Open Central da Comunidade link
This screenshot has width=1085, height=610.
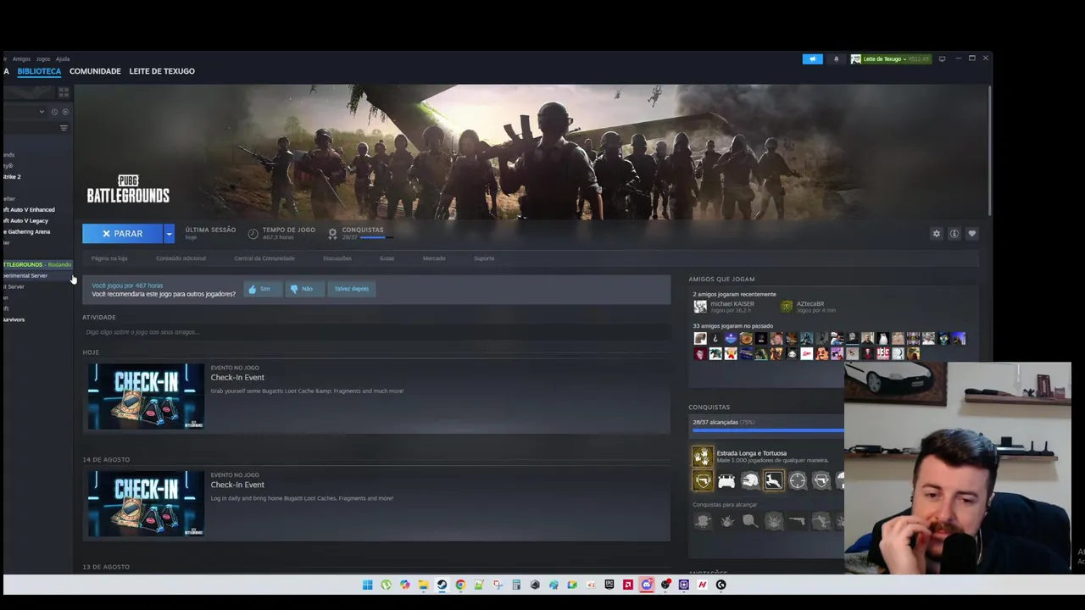pos(264,258)
